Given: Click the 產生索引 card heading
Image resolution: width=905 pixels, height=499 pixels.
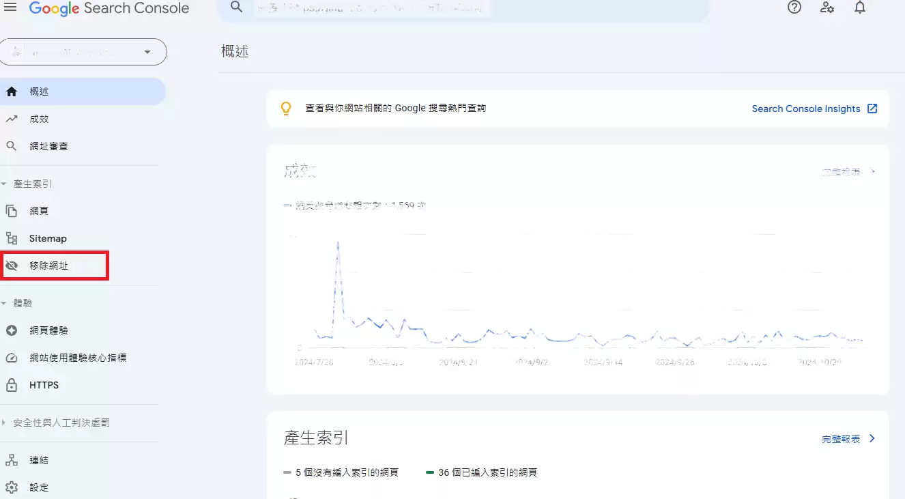Looking at the screenshot, I should tap(316, 438).
